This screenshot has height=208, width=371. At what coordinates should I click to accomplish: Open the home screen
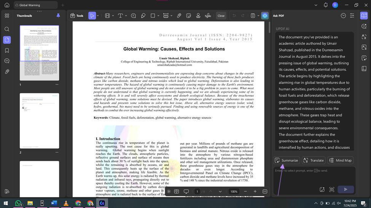point(7,5)
